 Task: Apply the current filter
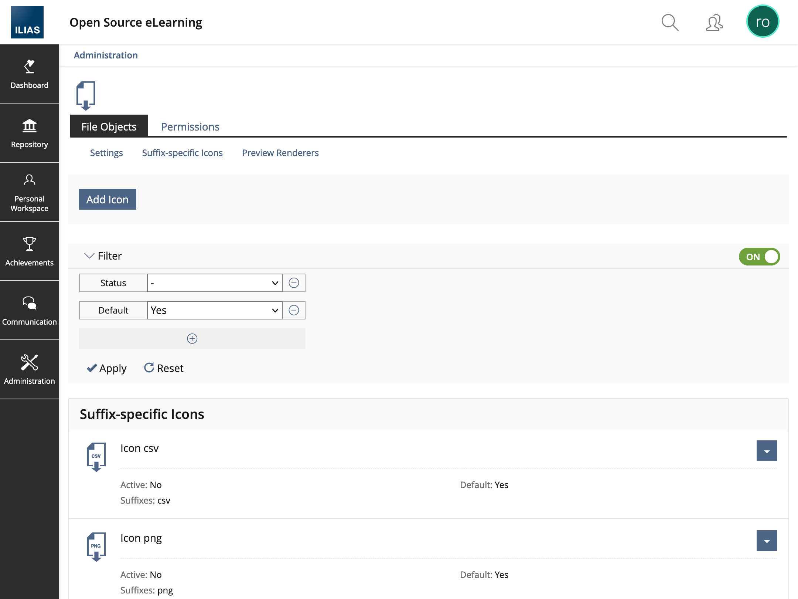click(x=107, y=368)
